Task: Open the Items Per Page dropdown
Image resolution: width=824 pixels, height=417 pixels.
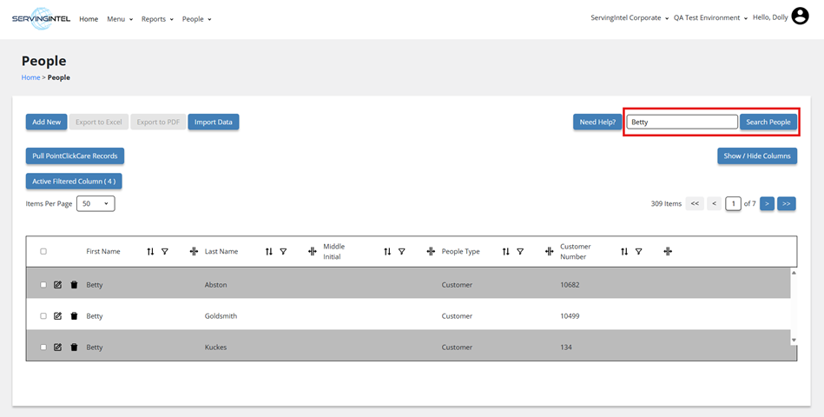Action: click(96, 203)
